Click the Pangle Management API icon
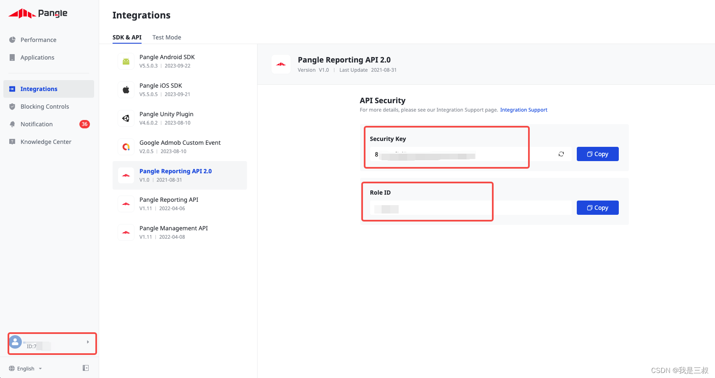Viewport: 715px width, 378px height. coord(126,232)
